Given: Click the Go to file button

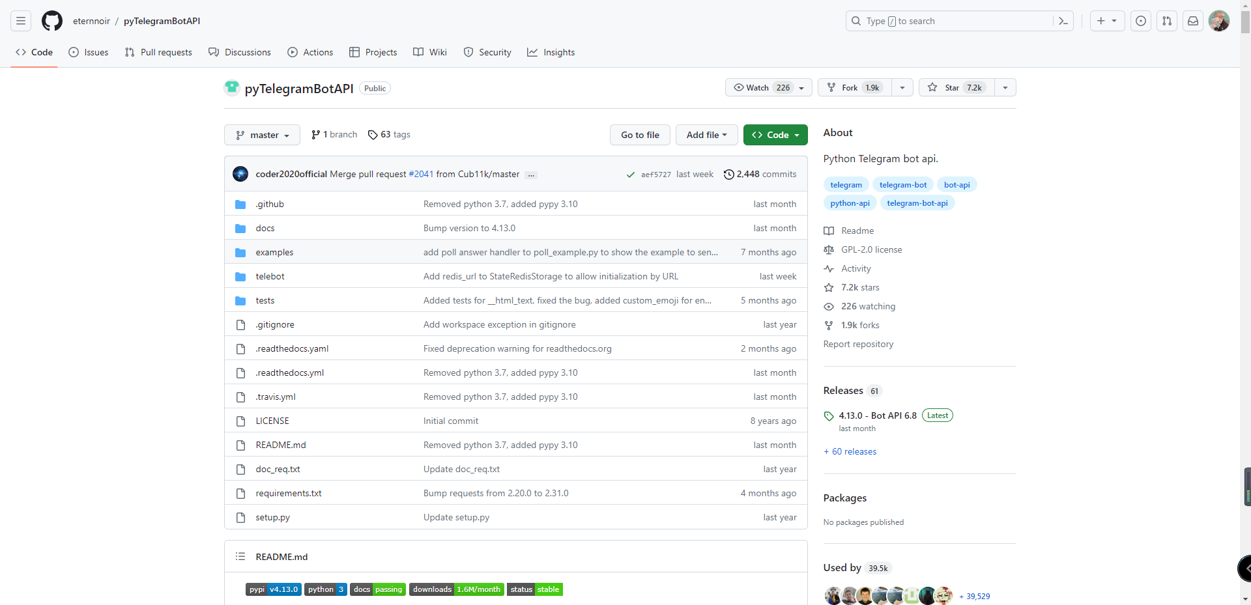Looking at the screenshot, I should tap(640, 135).
